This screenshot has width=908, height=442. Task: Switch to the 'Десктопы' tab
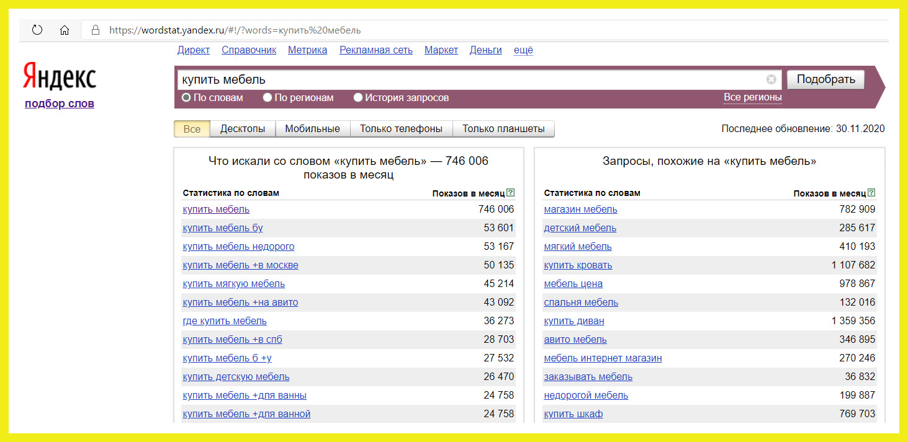[243, 129]
